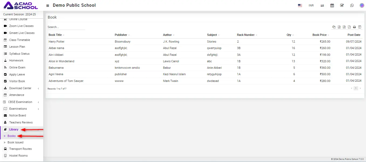This screenshot has height=162, width=366.
Task: Toggle the sidebar with hamburger menu
Action: click(x=48, y=6)
